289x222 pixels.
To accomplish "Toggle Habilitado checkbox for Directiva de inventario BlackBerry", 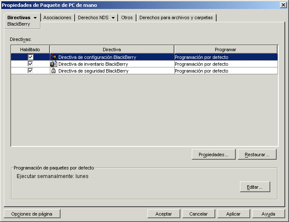I will (x=30, y=64).
